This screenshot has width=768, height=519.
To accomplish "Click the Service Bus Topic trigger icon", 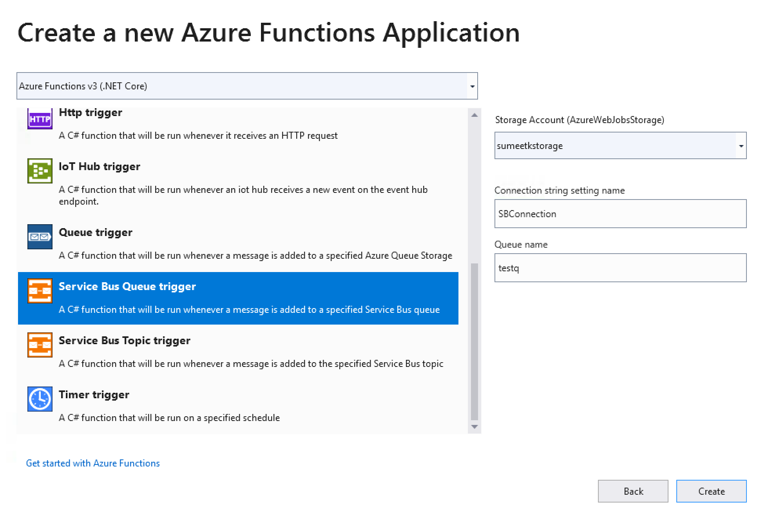I will 40,345.
